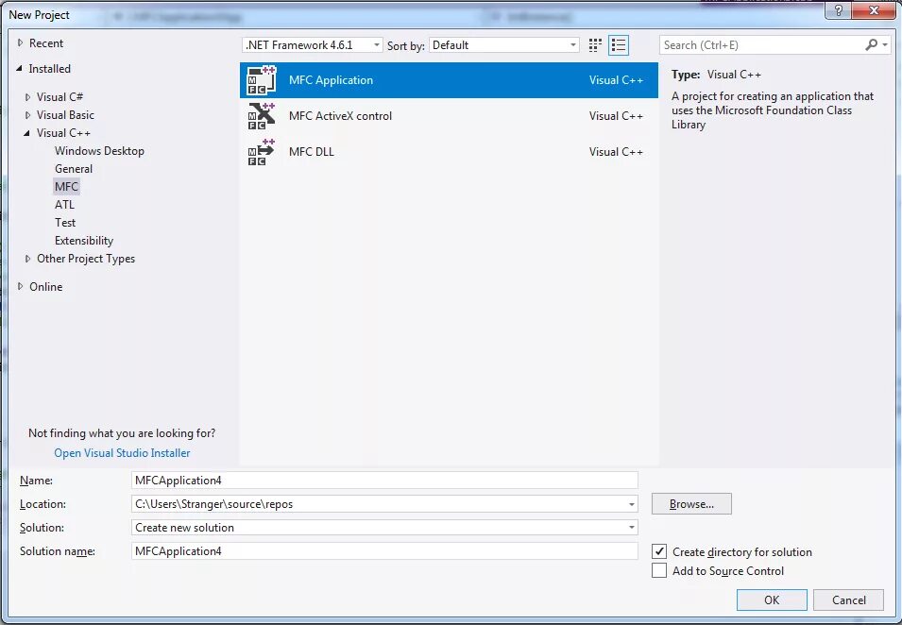Click the Browse... button
Viewport: 902px width, 625px height.
coord(691,503)
